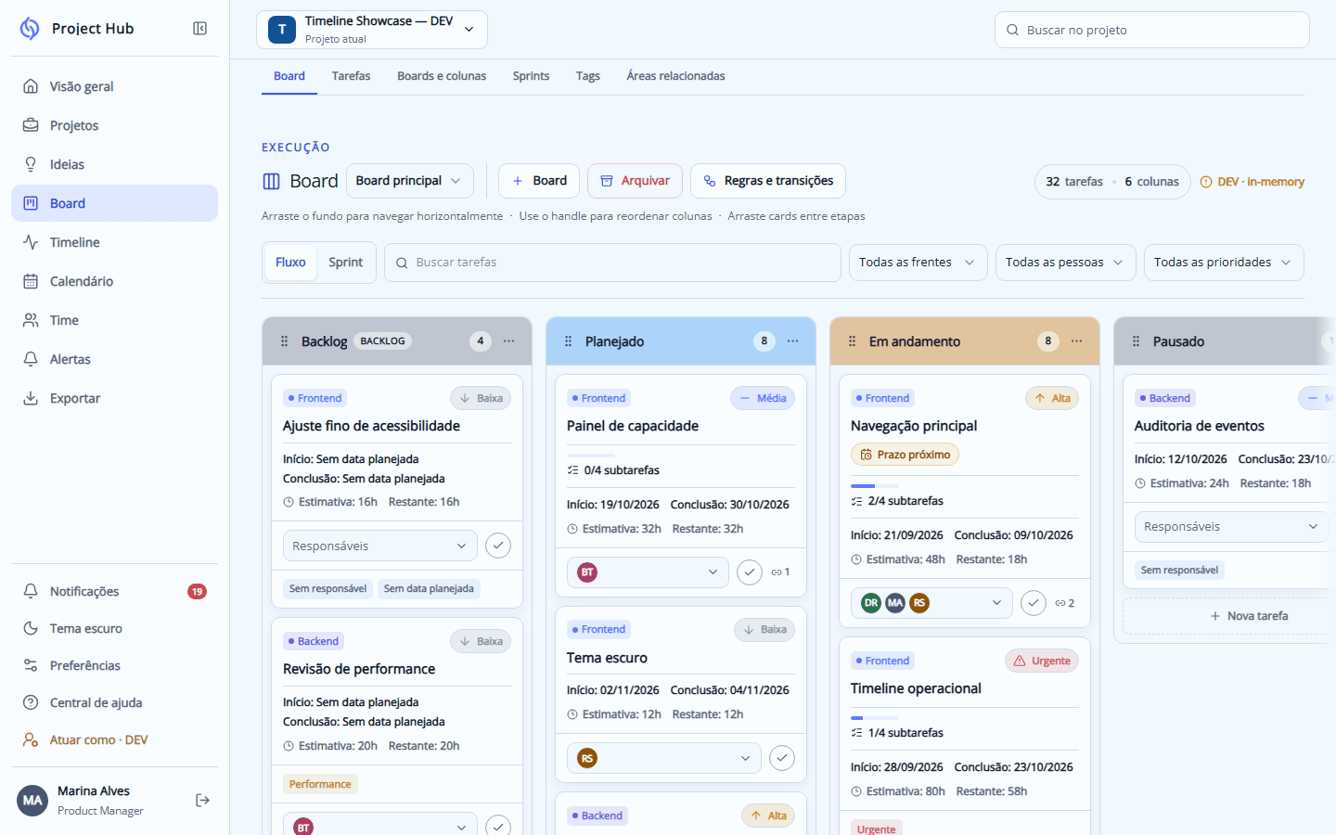Switch to Tarefas tab

351,76
